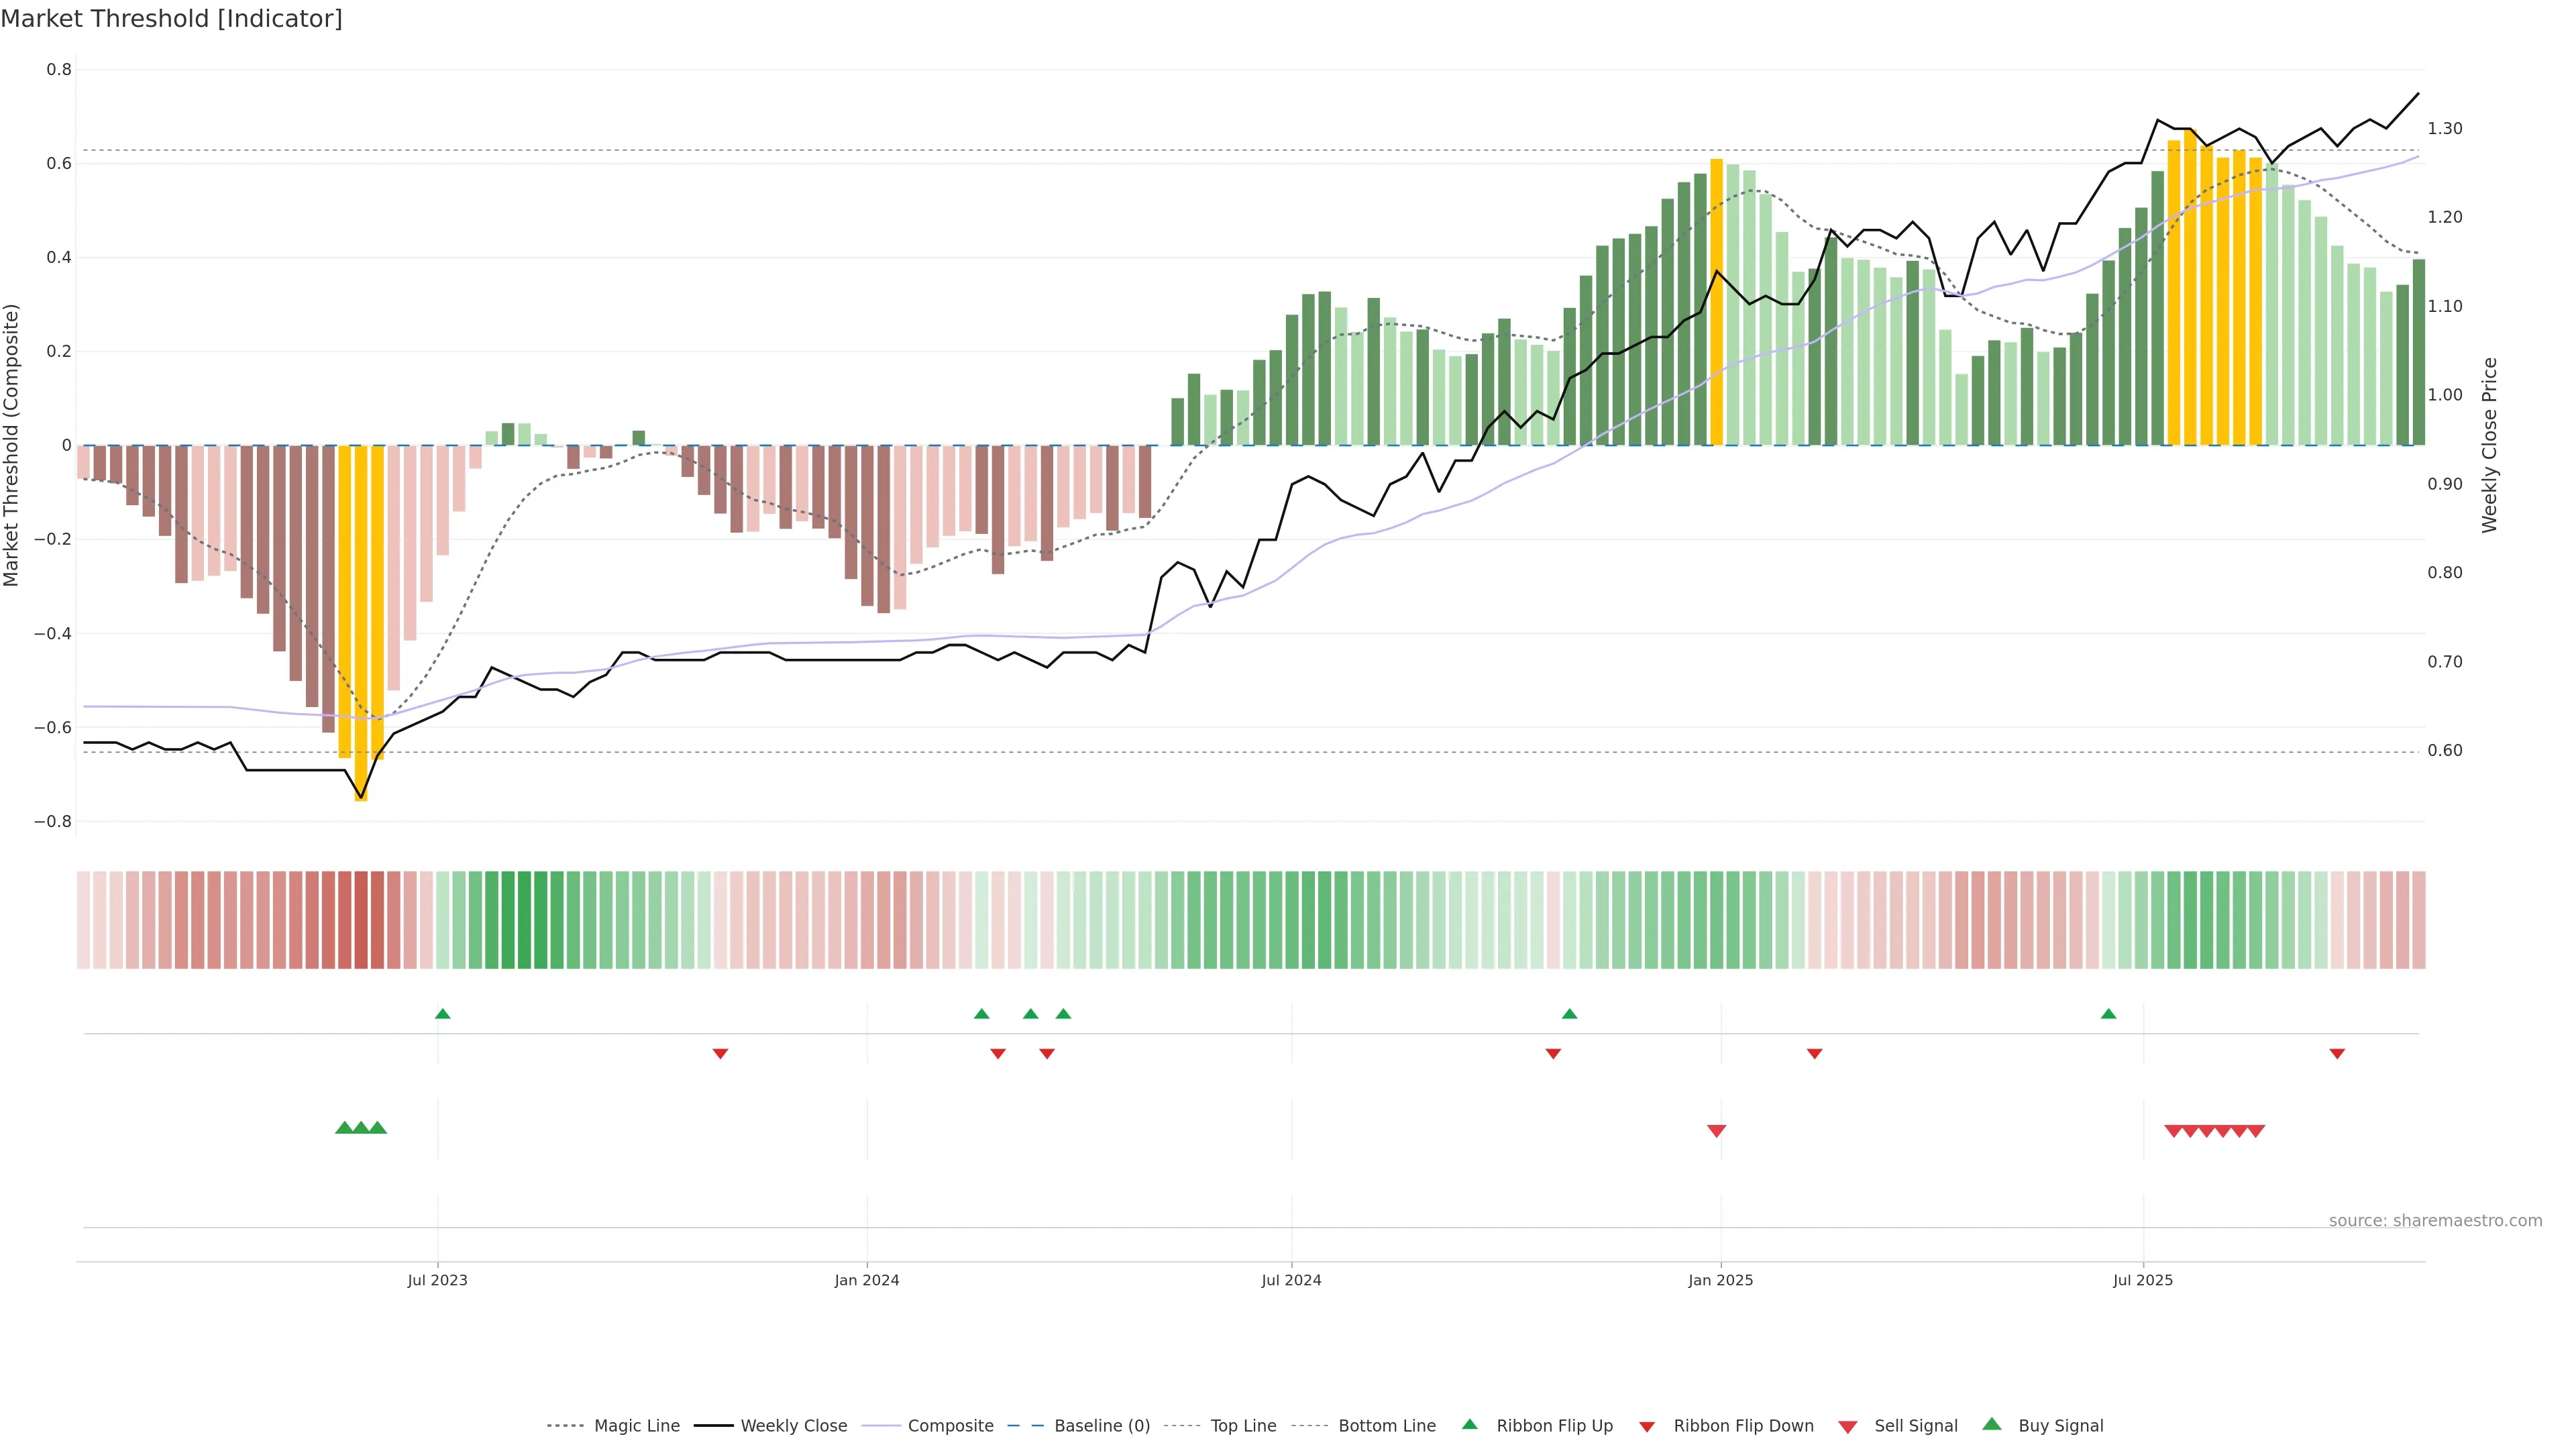
Task: Click the Market Threshold [Indicator] chart title
Action: point(171,19)
